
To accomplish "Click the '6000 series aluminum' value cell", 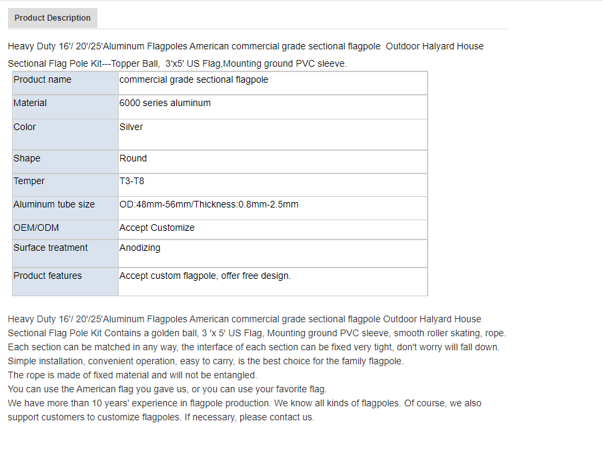I will pos(273,107).
